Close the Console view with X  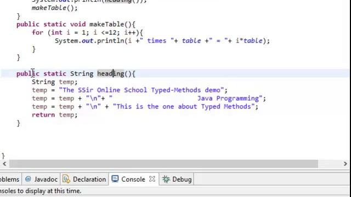pyautogui.click(x=152, y=179)
